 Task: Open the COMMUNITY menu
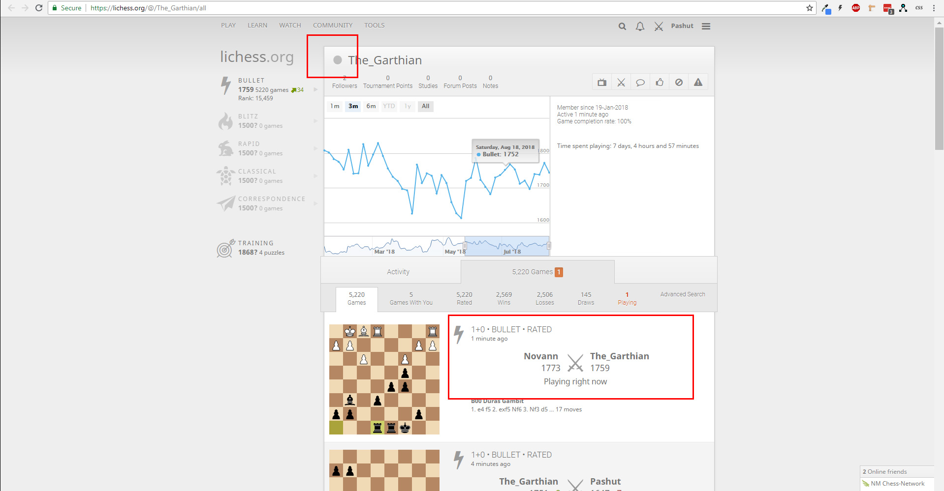pos(333,26)
